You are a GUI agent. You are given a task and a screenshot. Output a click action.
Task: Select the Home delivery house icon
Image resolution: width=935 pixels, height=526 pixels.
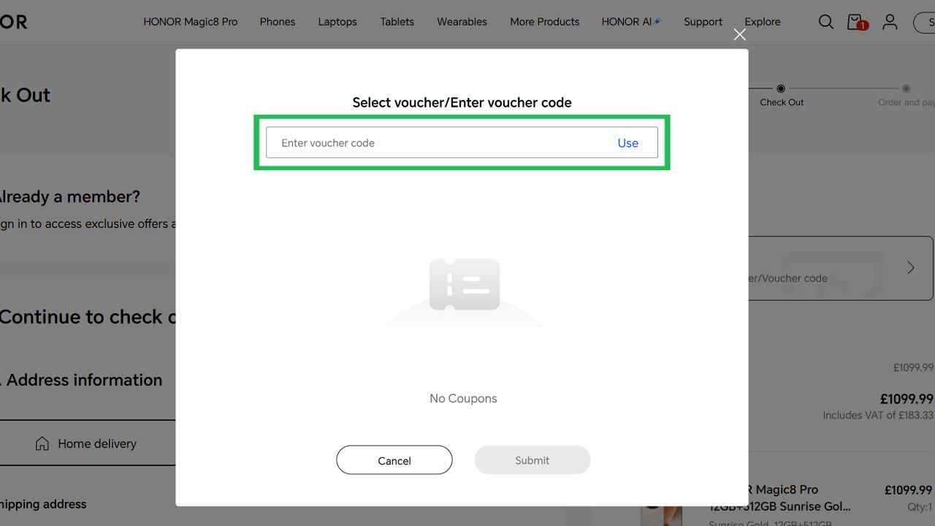click(40, 443)
